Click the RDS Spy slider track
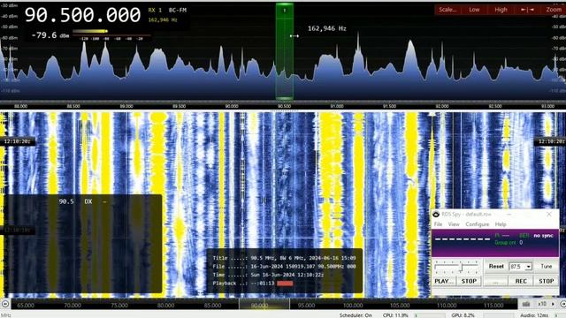Viewport: 566px width, 318px height. (x=456, y=267)
